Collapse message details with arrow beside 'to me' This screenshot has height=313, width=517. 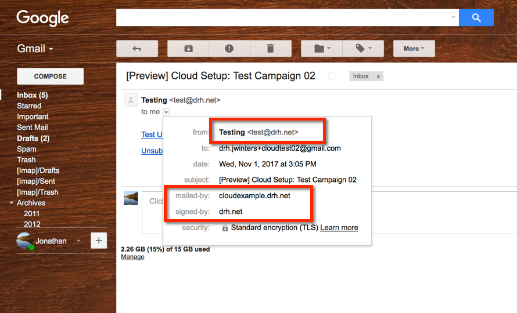(166, 112)
